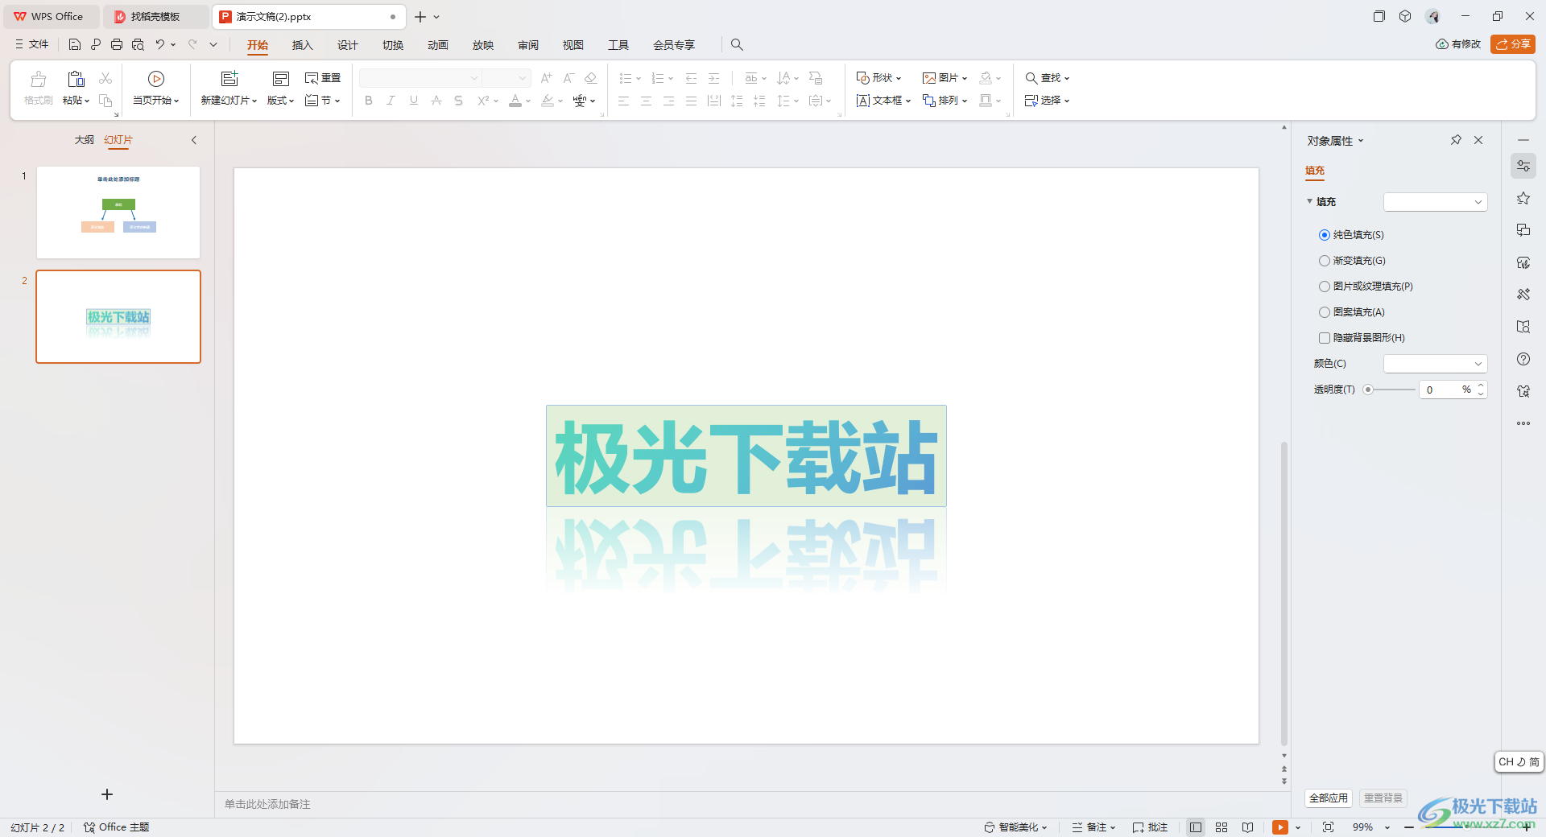
Task: Open the New Slide dropdown
Action: (229, 101)
